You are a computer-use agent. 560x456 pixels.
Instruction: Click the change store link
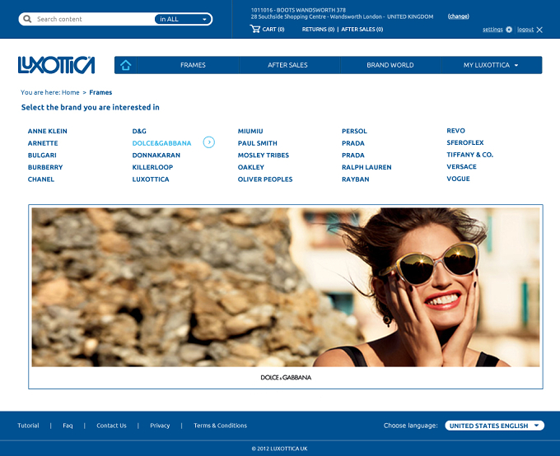point(458,16)
